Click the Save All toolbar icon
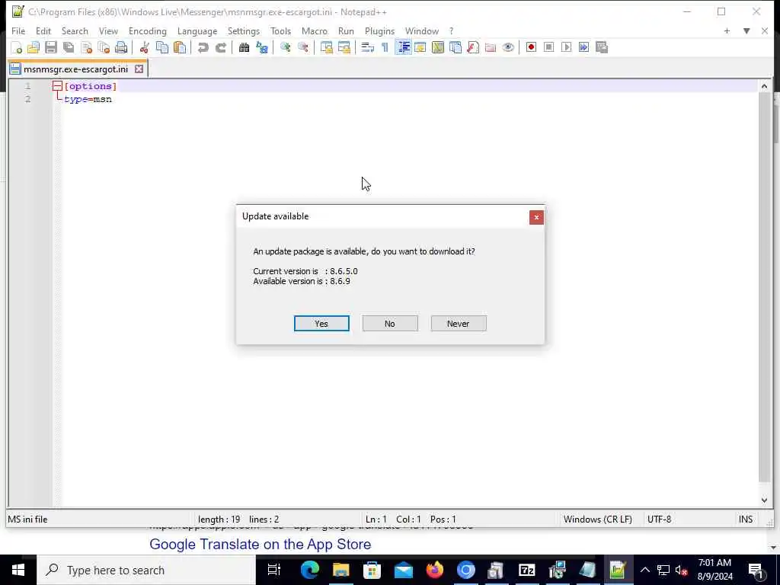Viewport: 780px width, 585px height. coord(69,47)
